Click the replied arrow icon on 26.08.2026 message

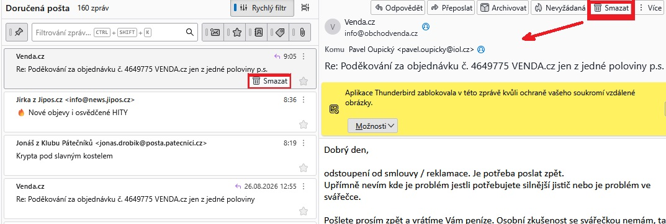tap(238, 186)
